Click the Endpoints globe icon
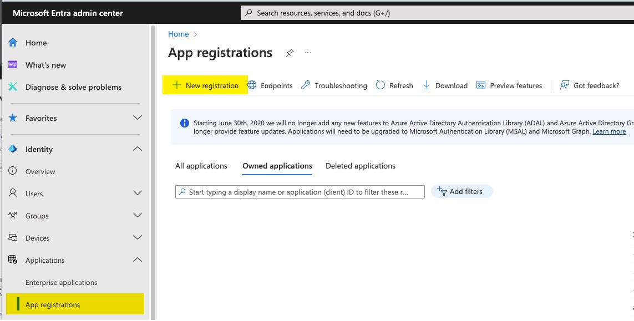The height and width of the screenshot is (321, 634). tap(252, 85)
